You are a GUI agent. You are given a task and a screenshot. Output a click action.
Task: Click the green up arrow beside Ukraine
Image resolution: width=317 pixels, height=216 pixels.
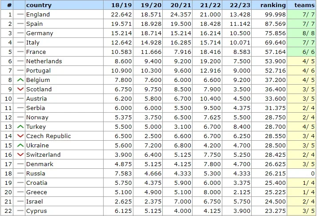20,146
